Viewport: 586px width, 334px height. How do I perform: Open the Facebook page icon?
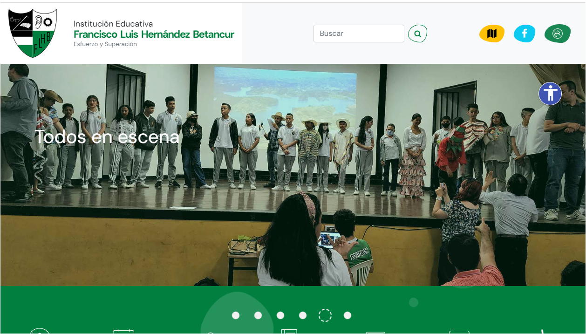[x=525, y=34]
